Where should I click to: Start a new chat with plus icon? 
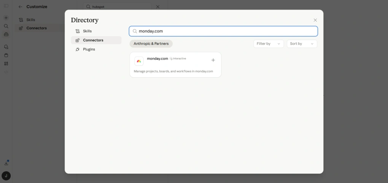6,18
